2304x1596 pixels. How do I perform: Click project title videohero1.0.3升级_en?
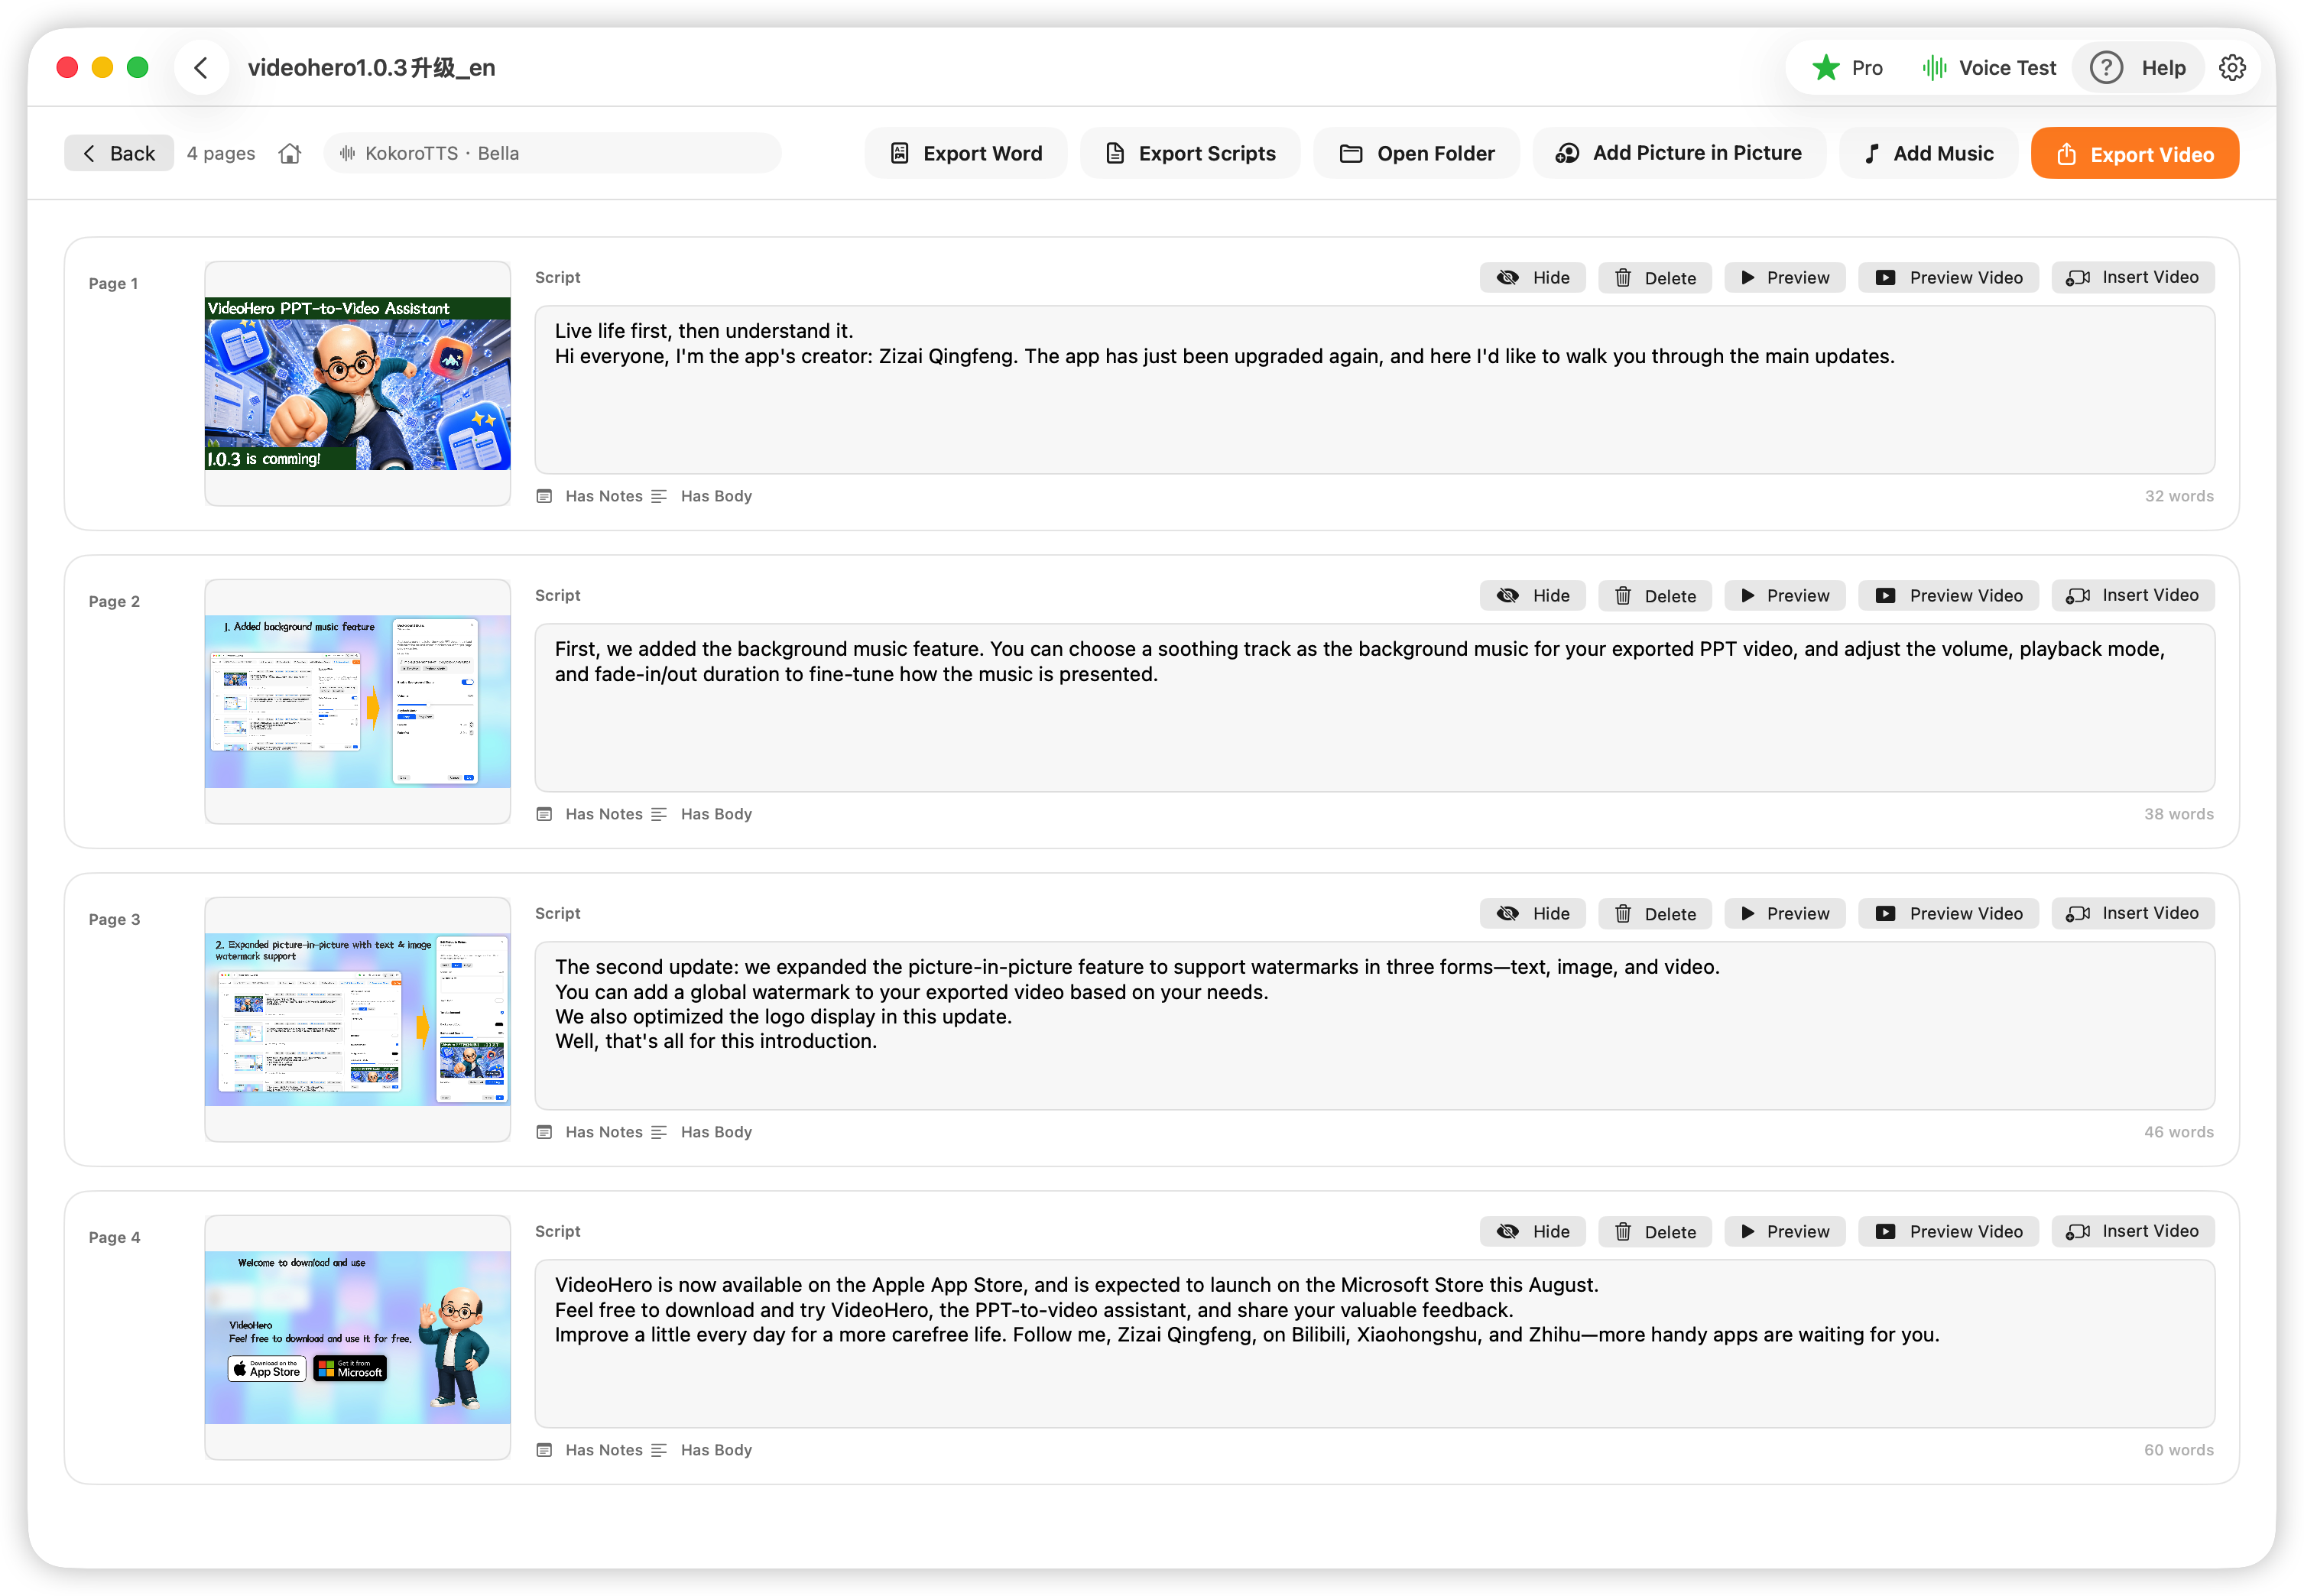click(372, 68)
